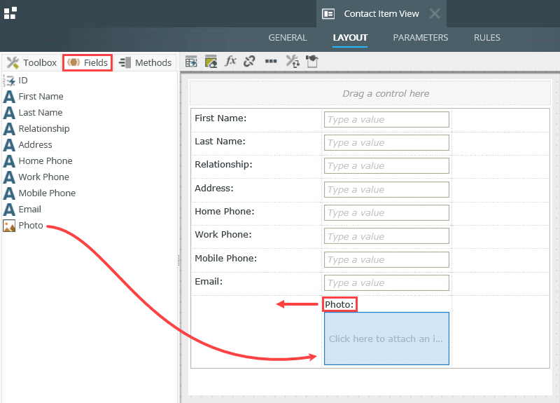Click the Last Name text box
This screenshot has width=560, height=403.
point(386,143)
